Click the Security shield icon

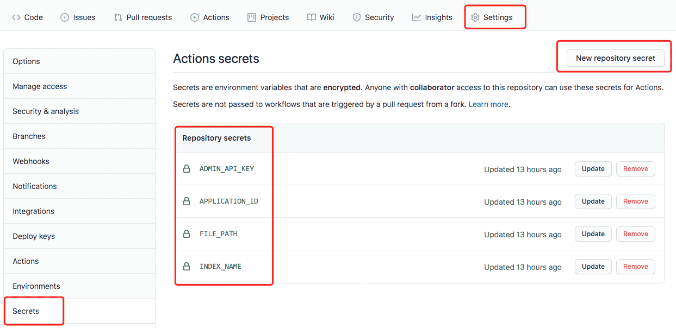coord(357,17)
